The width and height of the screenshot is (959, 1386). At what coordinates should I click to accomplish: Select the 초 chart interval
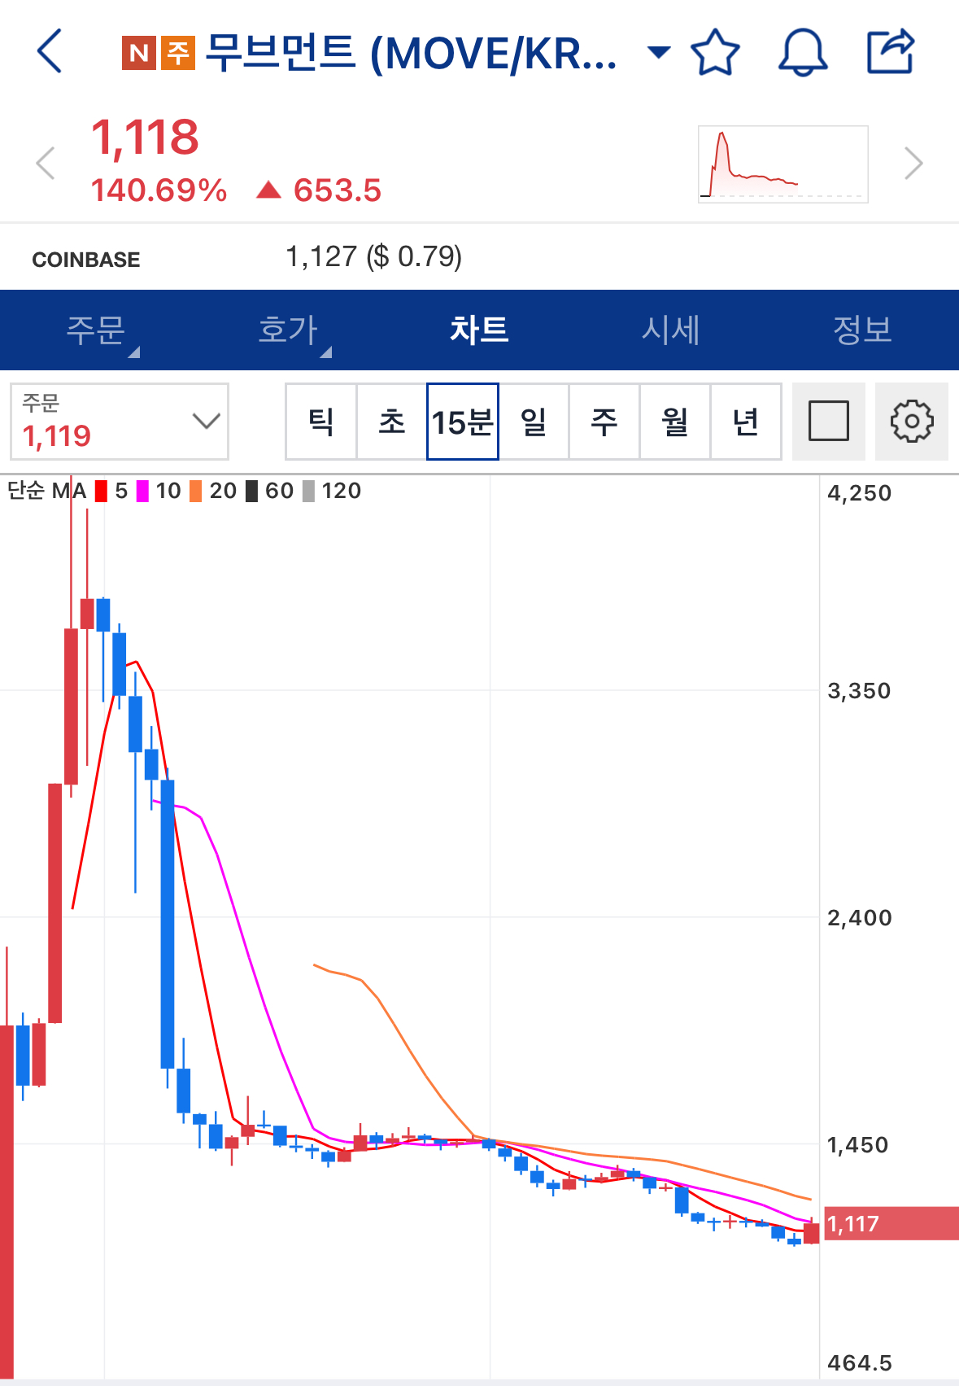[392, 422]
